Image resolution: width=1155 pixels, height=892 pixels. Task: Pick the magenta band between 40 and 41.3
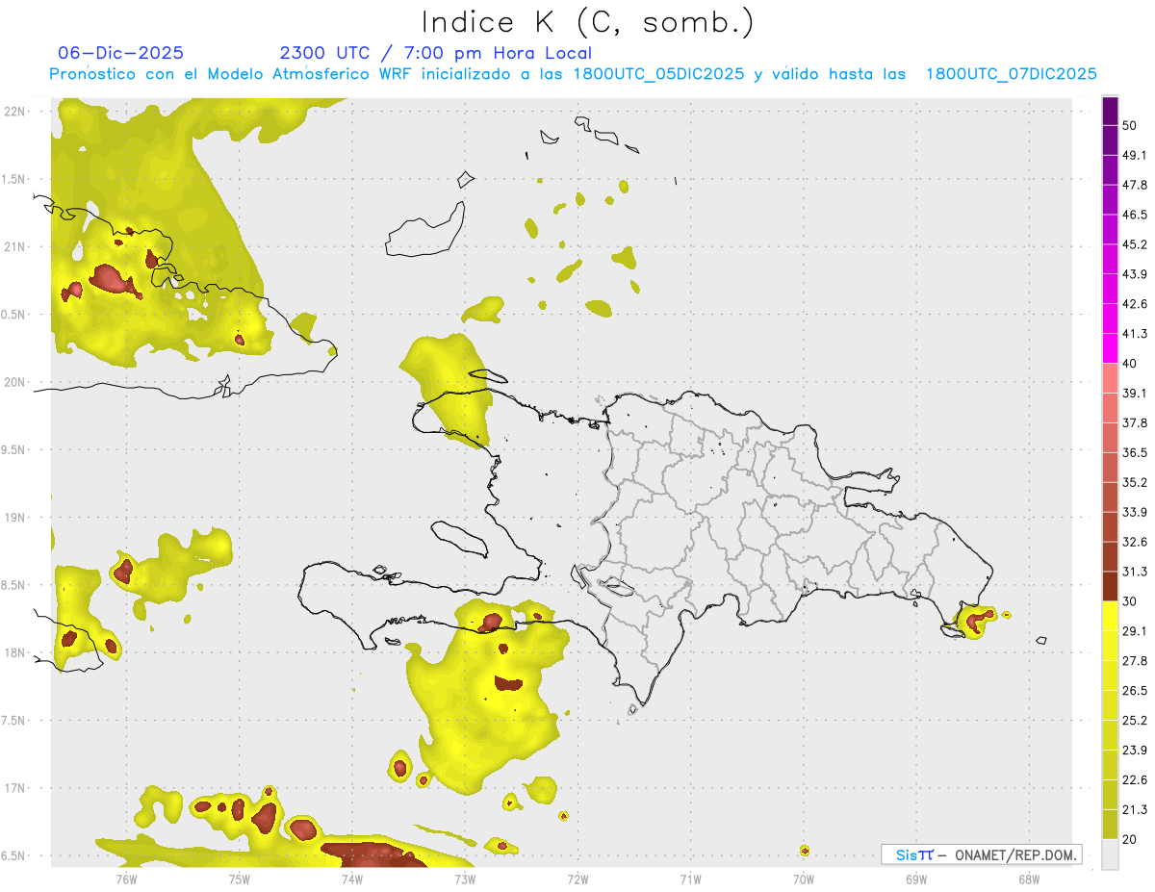[1110, 348]
